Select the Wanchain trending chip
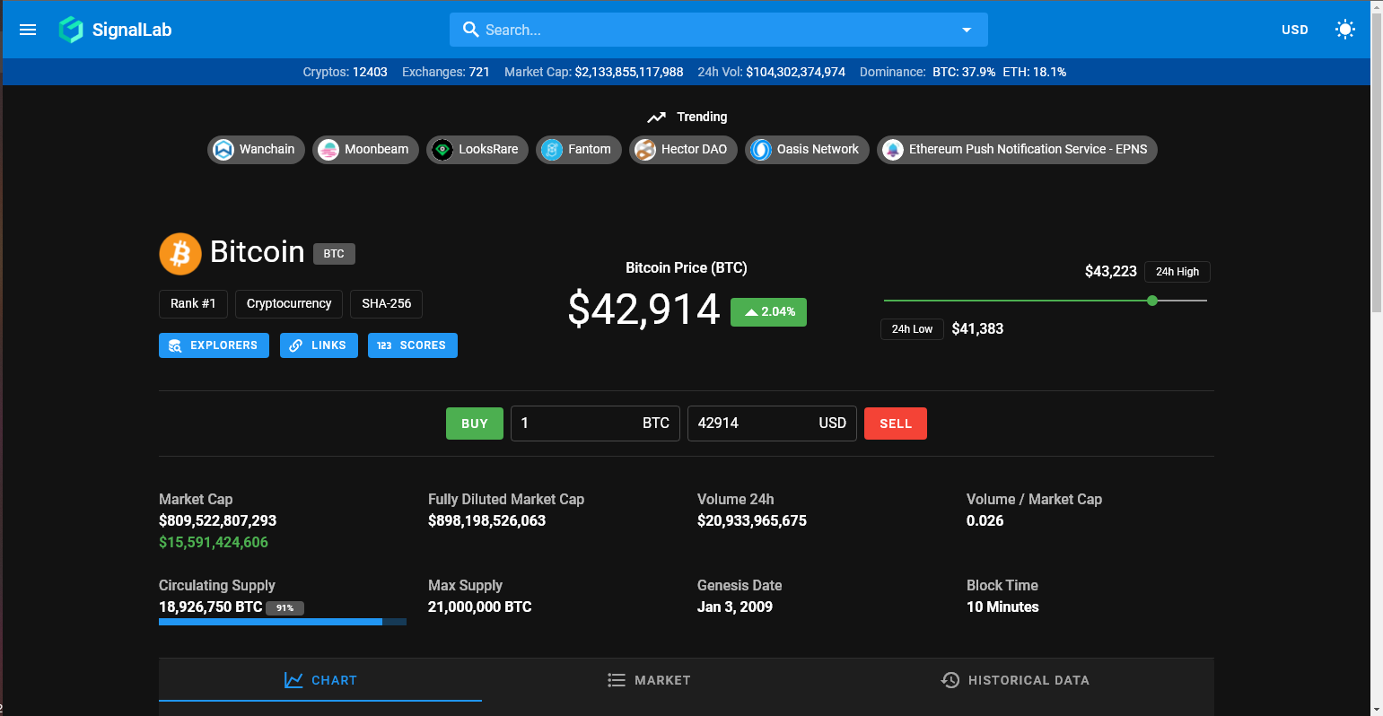 [256, 149]
